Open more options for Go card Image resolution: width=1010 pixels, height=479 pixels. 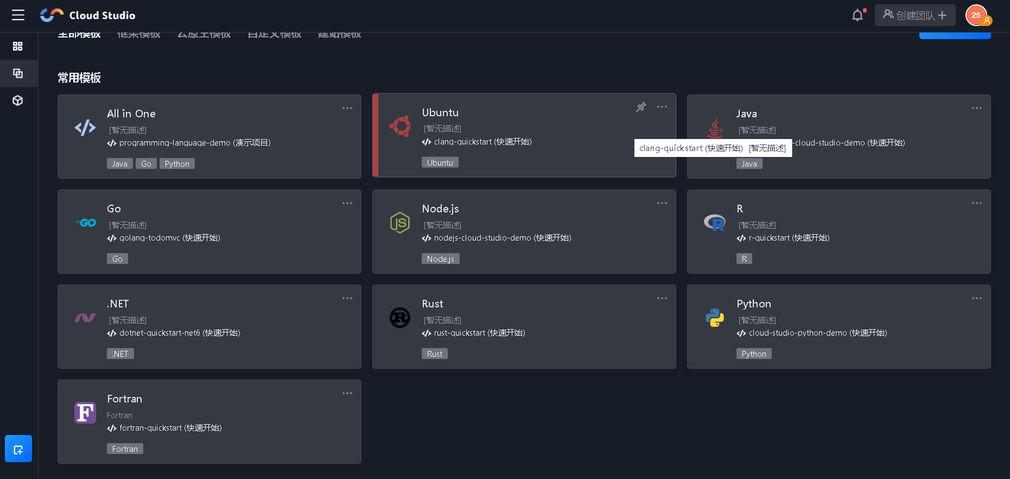pos(347,203)
